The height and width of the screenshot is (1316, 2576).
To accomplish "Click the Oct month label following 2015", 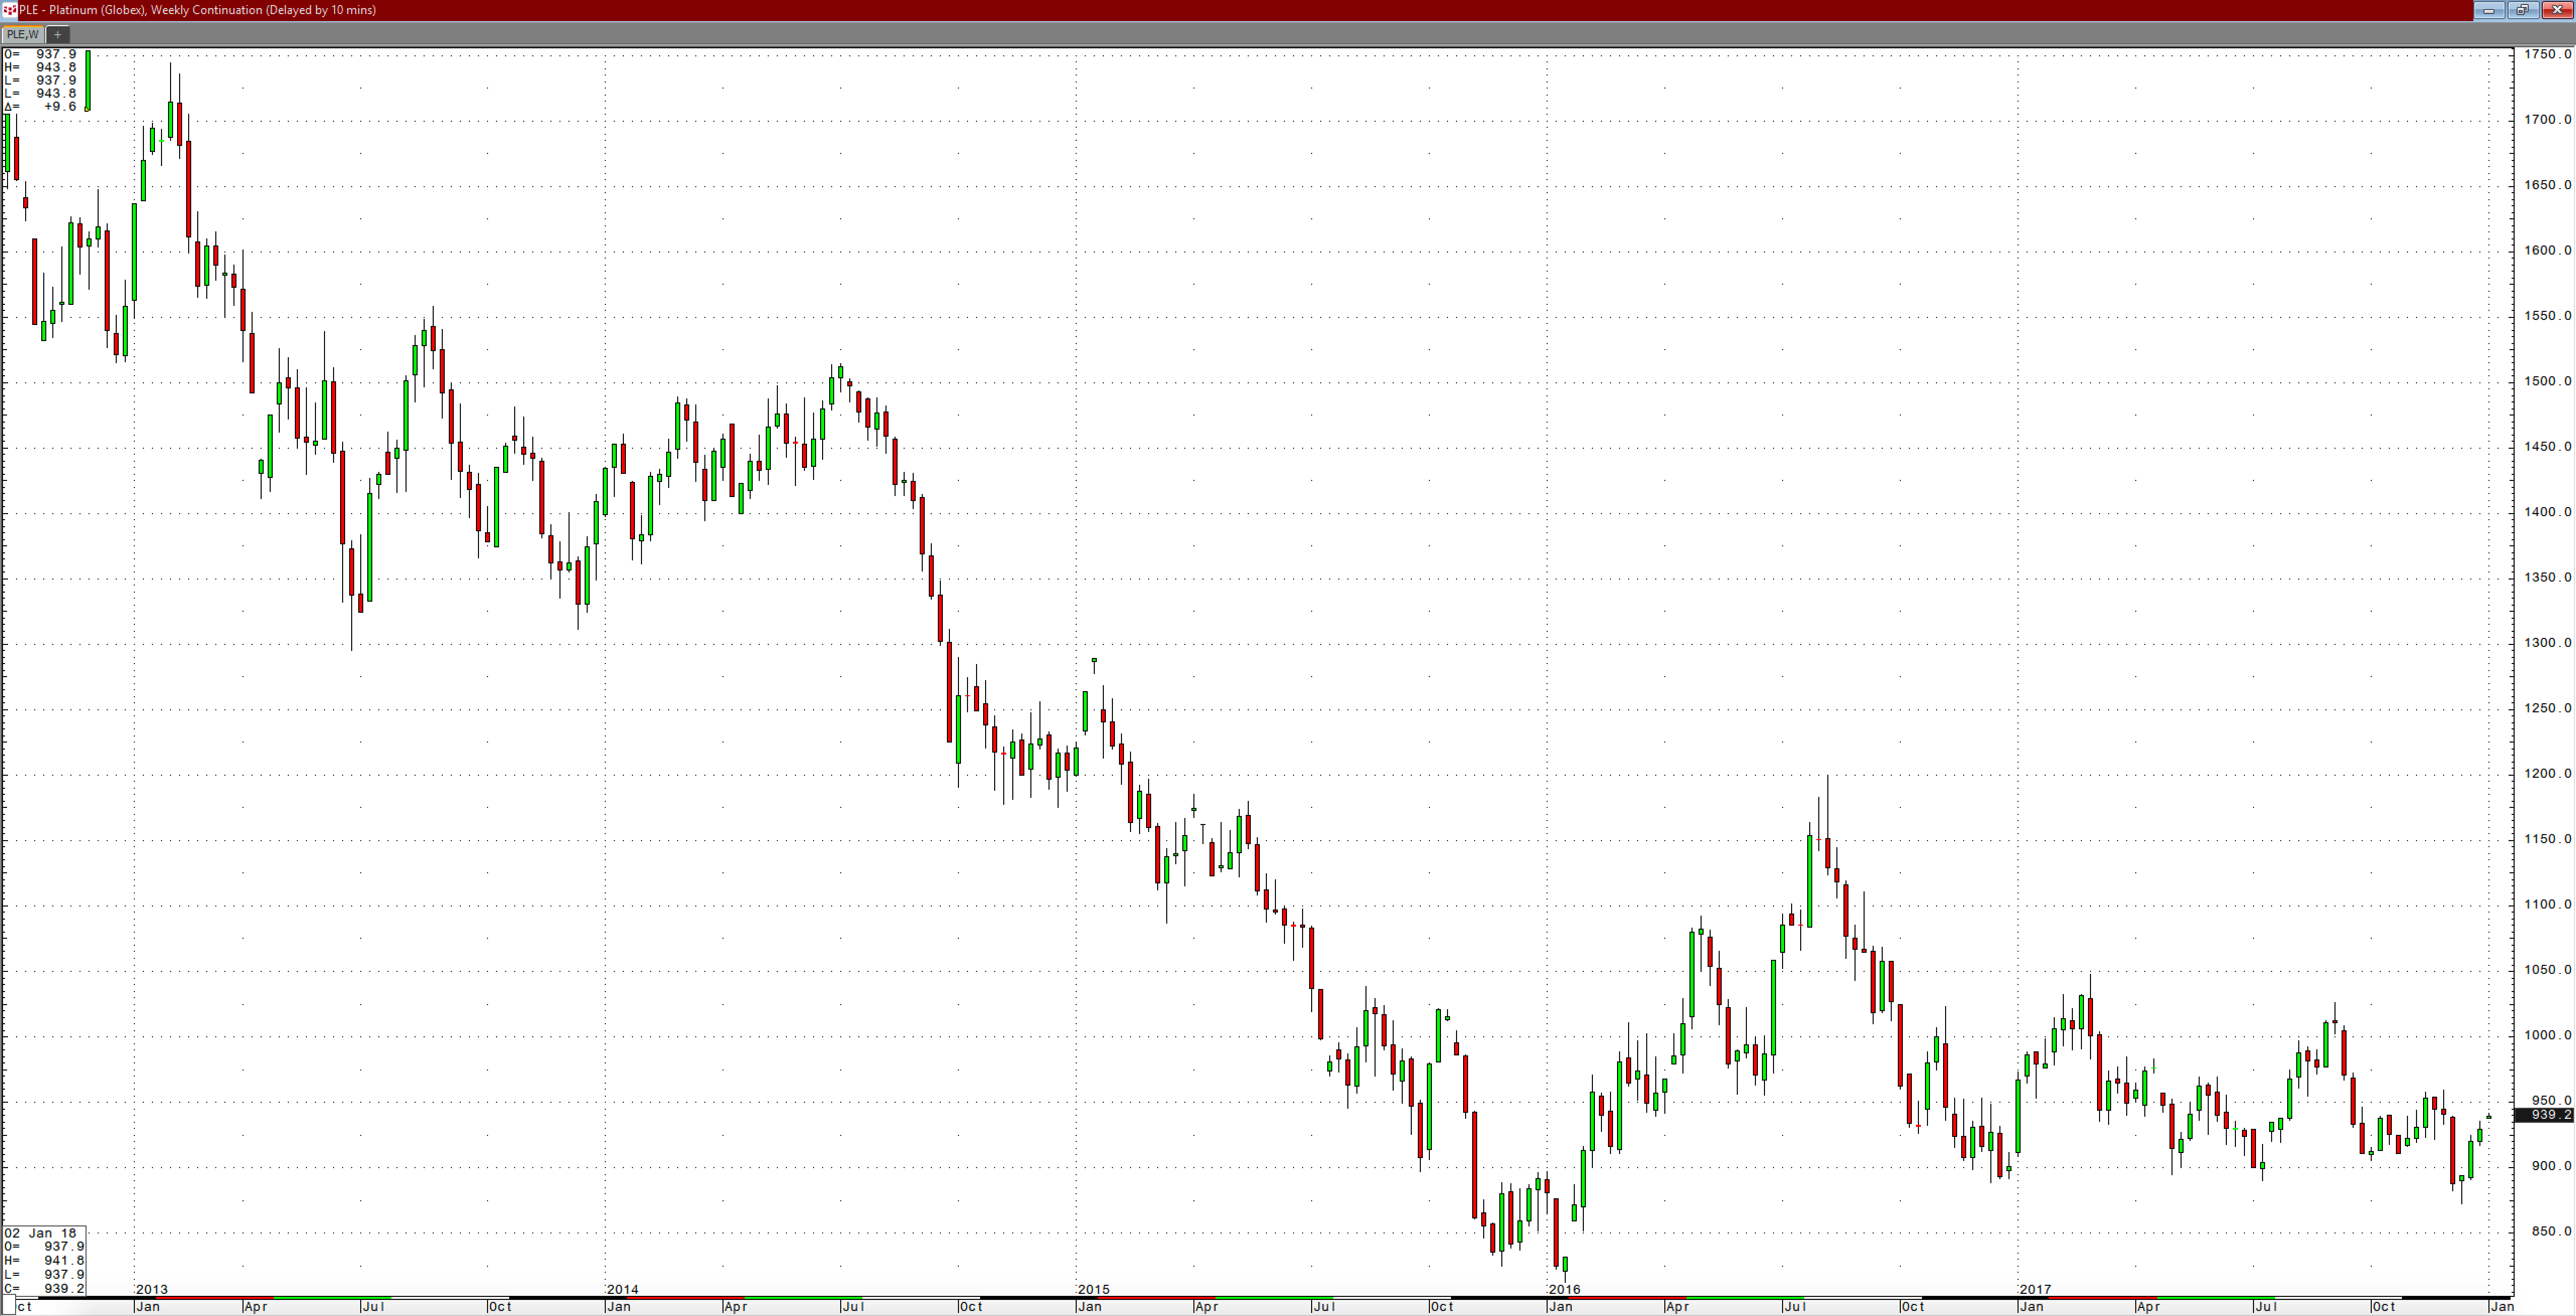I will pos(1441,1306).
